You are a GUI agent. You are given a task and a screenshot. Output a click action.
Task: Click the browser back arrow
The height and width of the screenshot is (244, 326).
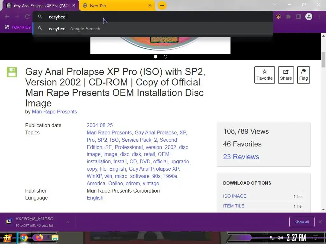(x=7, y=17)
